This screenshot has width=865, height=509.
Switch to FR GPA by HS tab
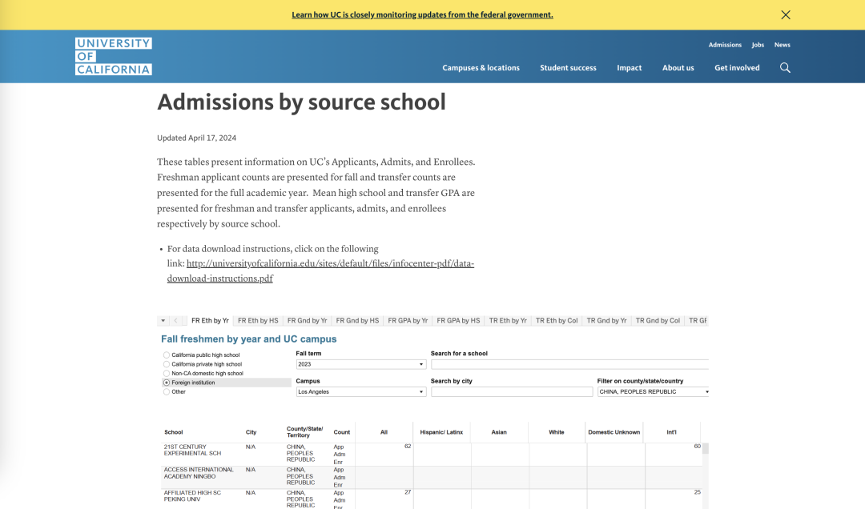pos(458,320)
